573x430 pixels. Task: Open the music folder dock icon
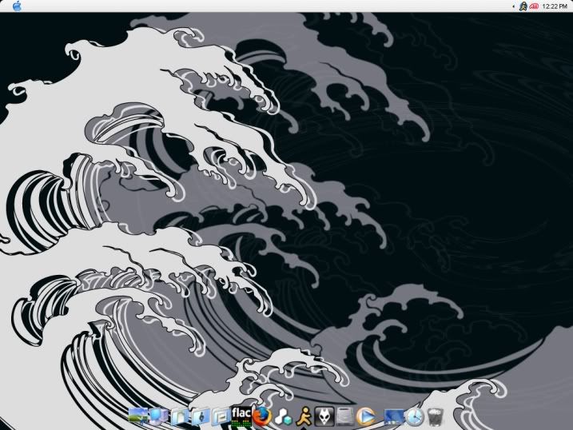[201, 416]
